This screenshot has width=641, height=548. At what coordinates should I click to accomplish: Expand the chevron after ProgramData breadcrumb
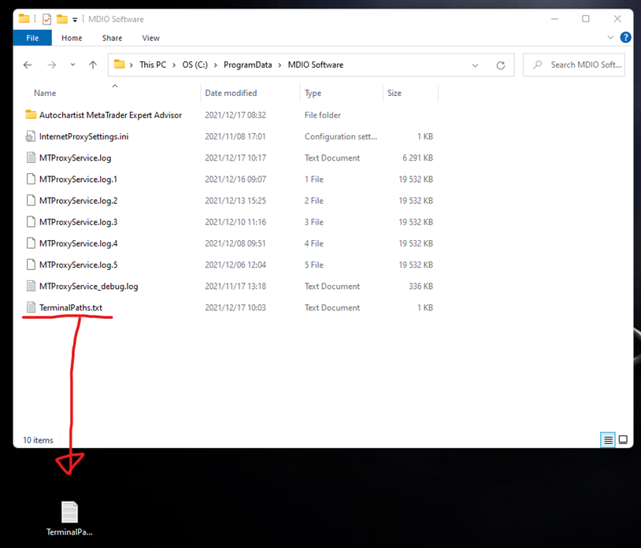280,65
